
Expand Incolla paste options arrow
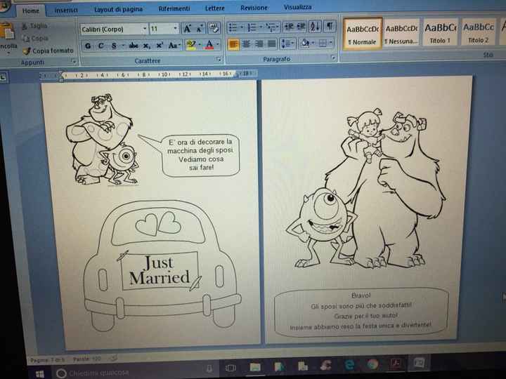point(8,53)
